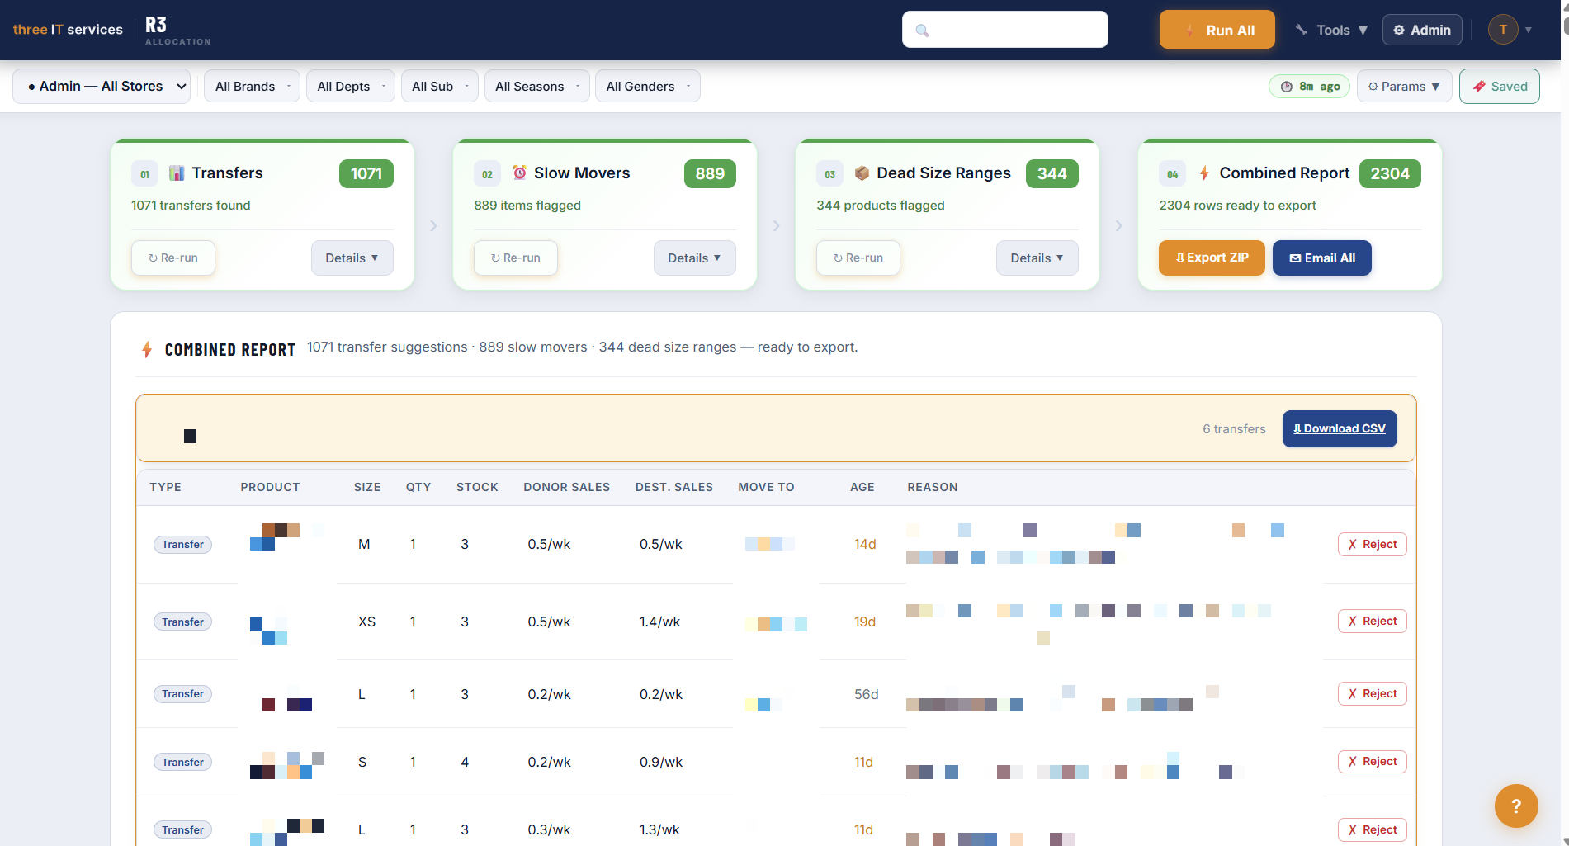Click the user avatar T
Image resolution: width=1569 pixels, height=846 pixels.
tap(1503, 30)
